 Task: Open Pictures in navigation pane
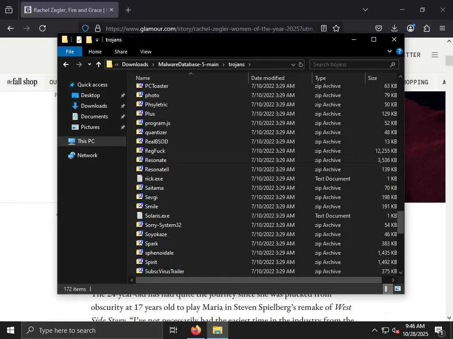tap(90, 127)
